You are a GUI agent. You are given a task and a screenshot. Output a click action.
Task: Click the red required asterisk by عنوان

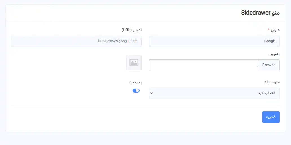(269, 30)
